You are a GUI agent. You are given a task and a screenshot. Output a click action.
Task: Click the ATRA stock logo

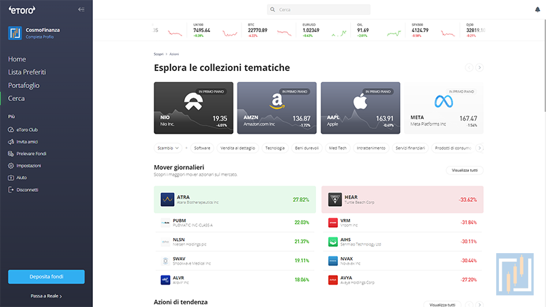(167, 199)
